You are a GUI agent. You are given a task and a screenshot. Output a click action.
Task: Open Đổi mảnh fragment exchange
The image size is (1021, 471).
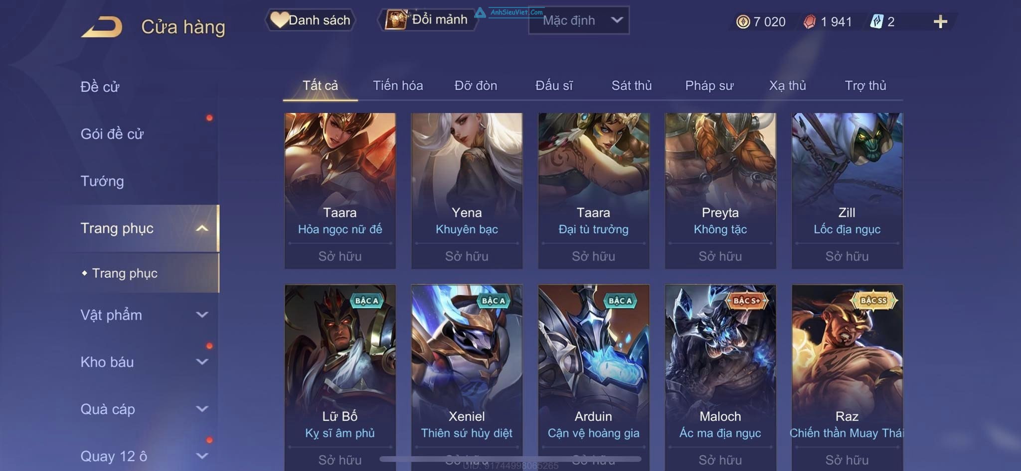point(428,20)
